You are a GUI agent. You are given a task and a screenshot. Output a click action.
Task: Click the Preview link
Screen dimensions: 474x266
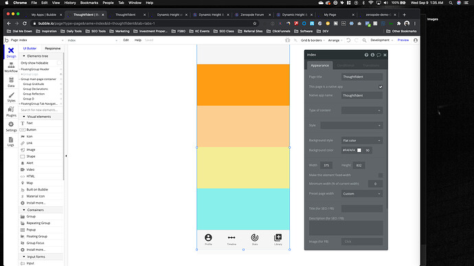point(403,40)
